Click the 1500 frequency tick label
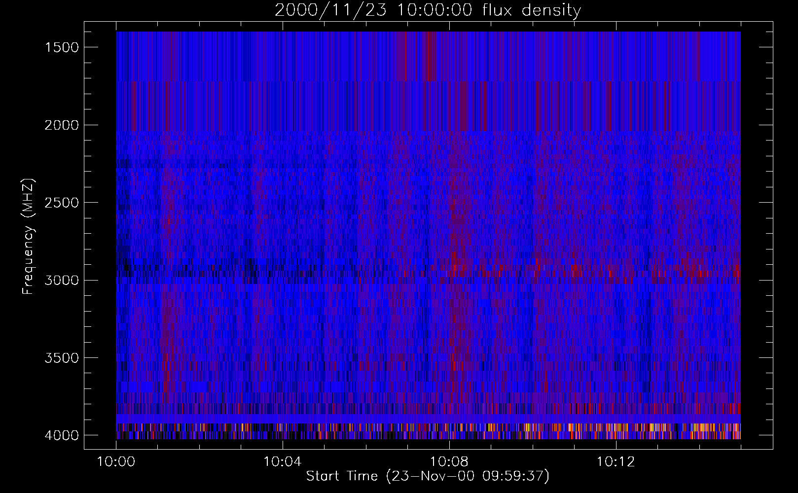 [62, 47]
